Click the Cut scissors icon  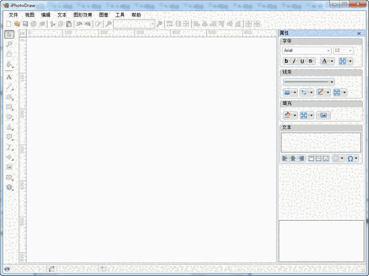click(x=52, y=24)
